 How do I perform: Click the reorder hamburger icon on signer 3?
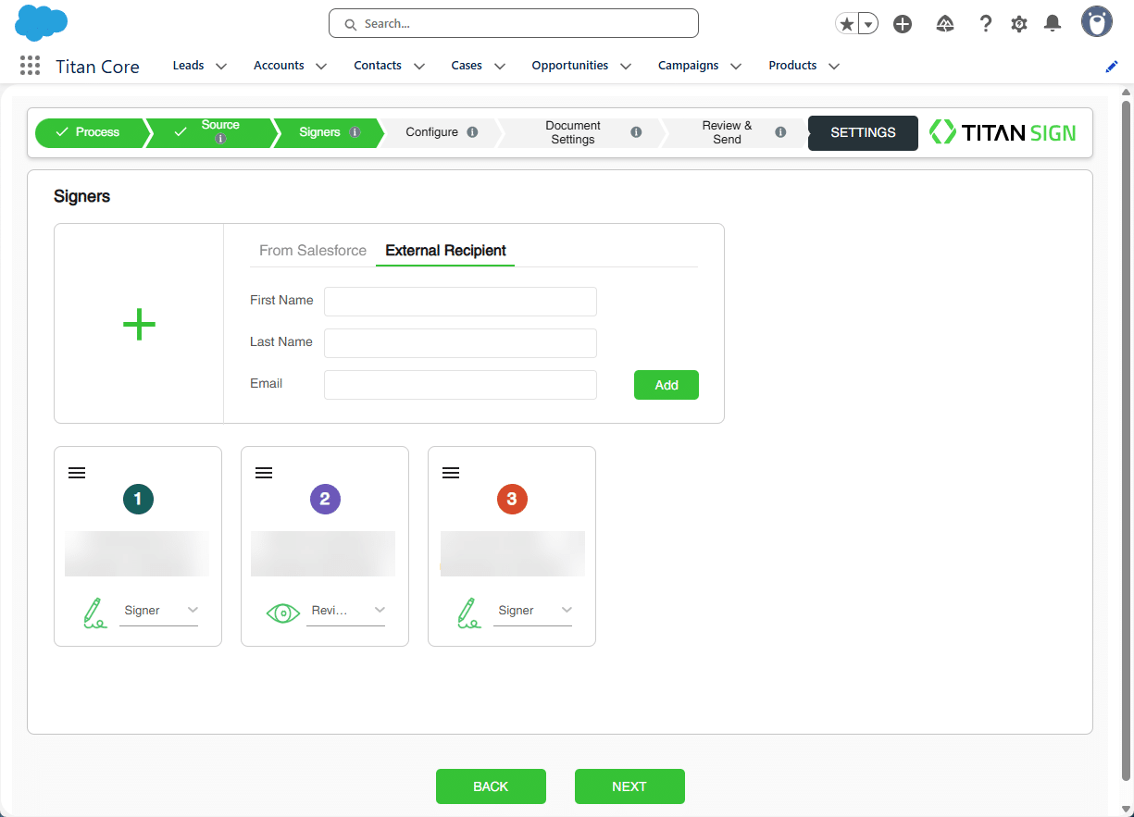click(451, 472)
